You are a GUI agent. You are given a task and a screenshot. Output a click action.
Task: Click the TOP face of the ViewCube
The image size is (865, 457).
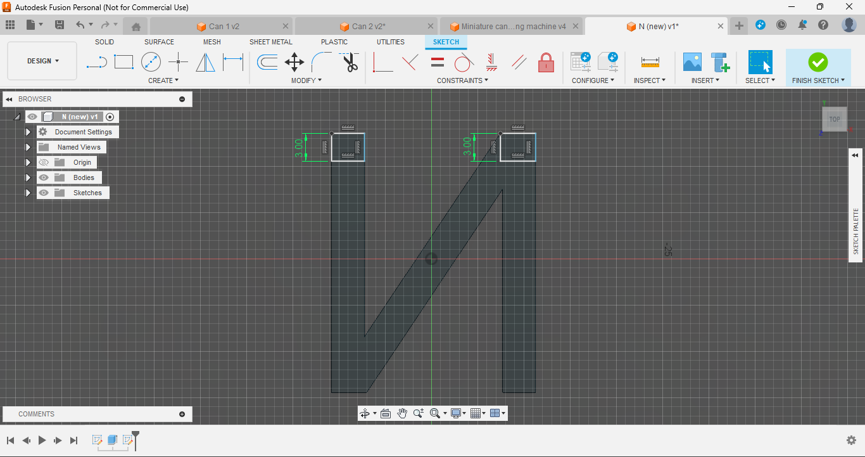(x=834, y=119)
